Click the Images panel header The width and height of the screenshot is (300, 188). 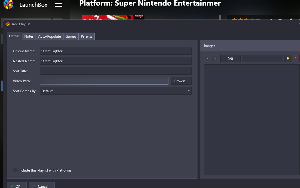(x=250, y=46)
